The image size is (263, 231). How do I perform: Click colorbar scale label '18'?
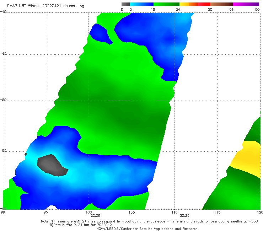point(153,10)
